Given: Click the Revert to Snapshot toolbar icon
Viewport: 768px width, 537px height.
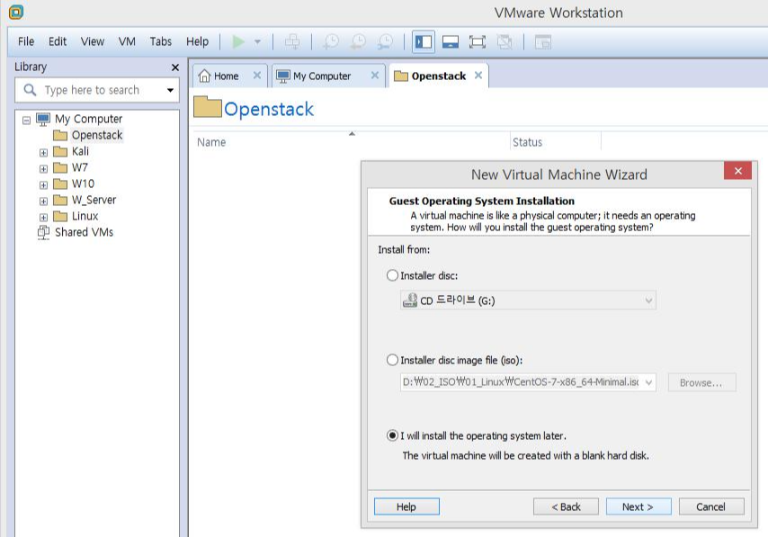Looking at the screenshot, I should point(358,42).
